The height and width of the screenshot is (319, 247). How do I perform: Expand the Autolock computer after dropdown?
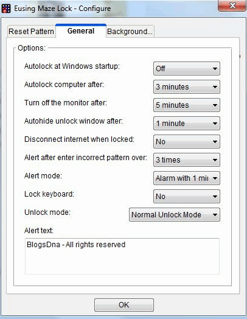coord(187,87)
